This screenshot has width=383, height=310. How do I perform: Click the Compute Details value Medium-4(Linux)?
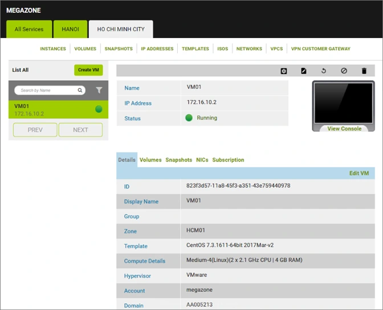tap(245, 260)
